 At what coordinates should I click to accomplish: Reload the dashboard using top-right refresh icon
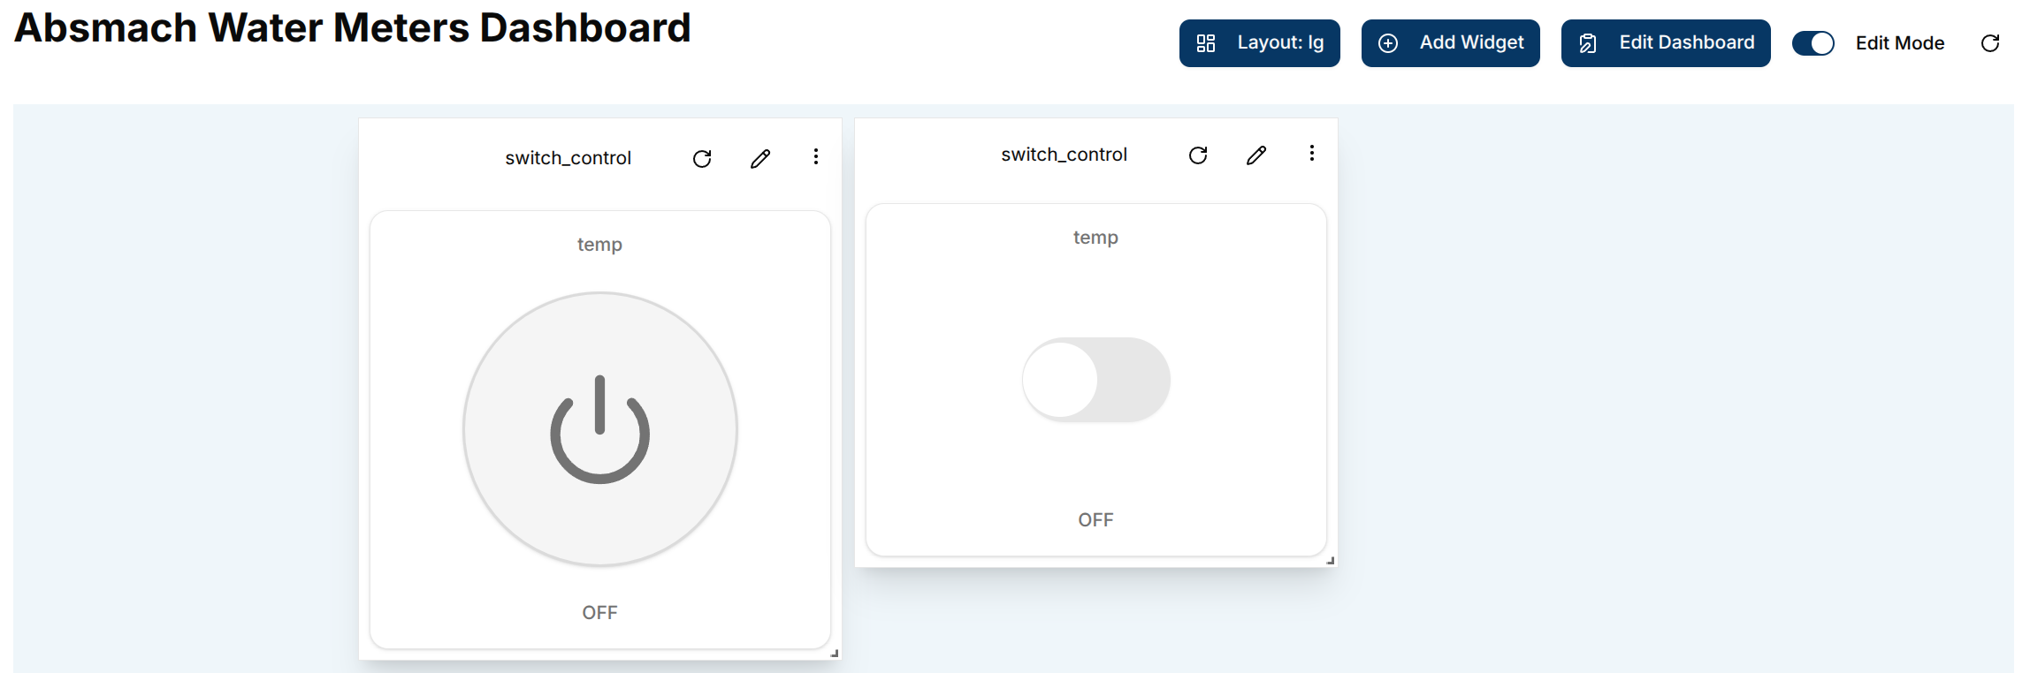point(1990,43)
